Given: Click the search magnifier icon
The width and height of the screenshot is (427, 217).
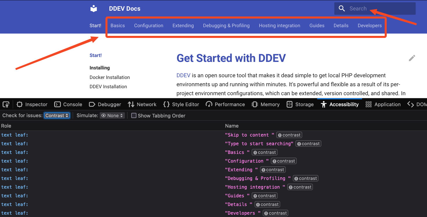Looking at the screenshot, I should tap(342, 9).
